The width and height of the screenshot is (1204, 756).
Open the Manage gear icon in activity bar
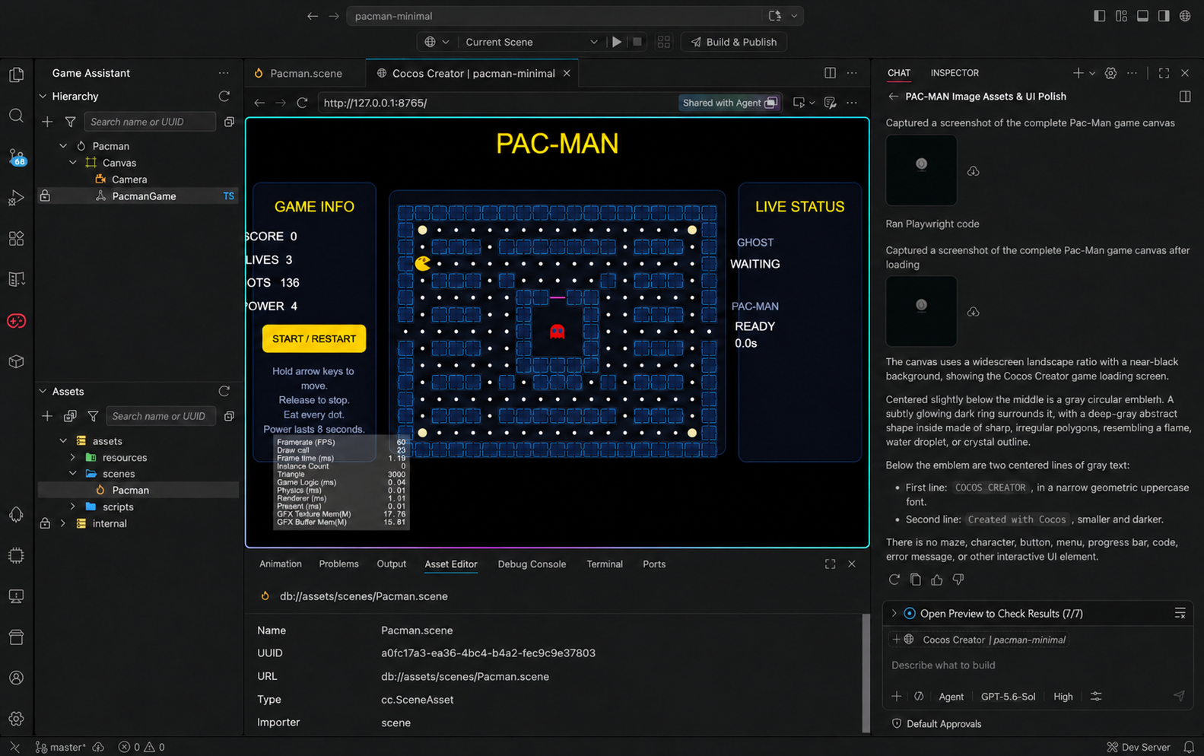click(16, 719)
